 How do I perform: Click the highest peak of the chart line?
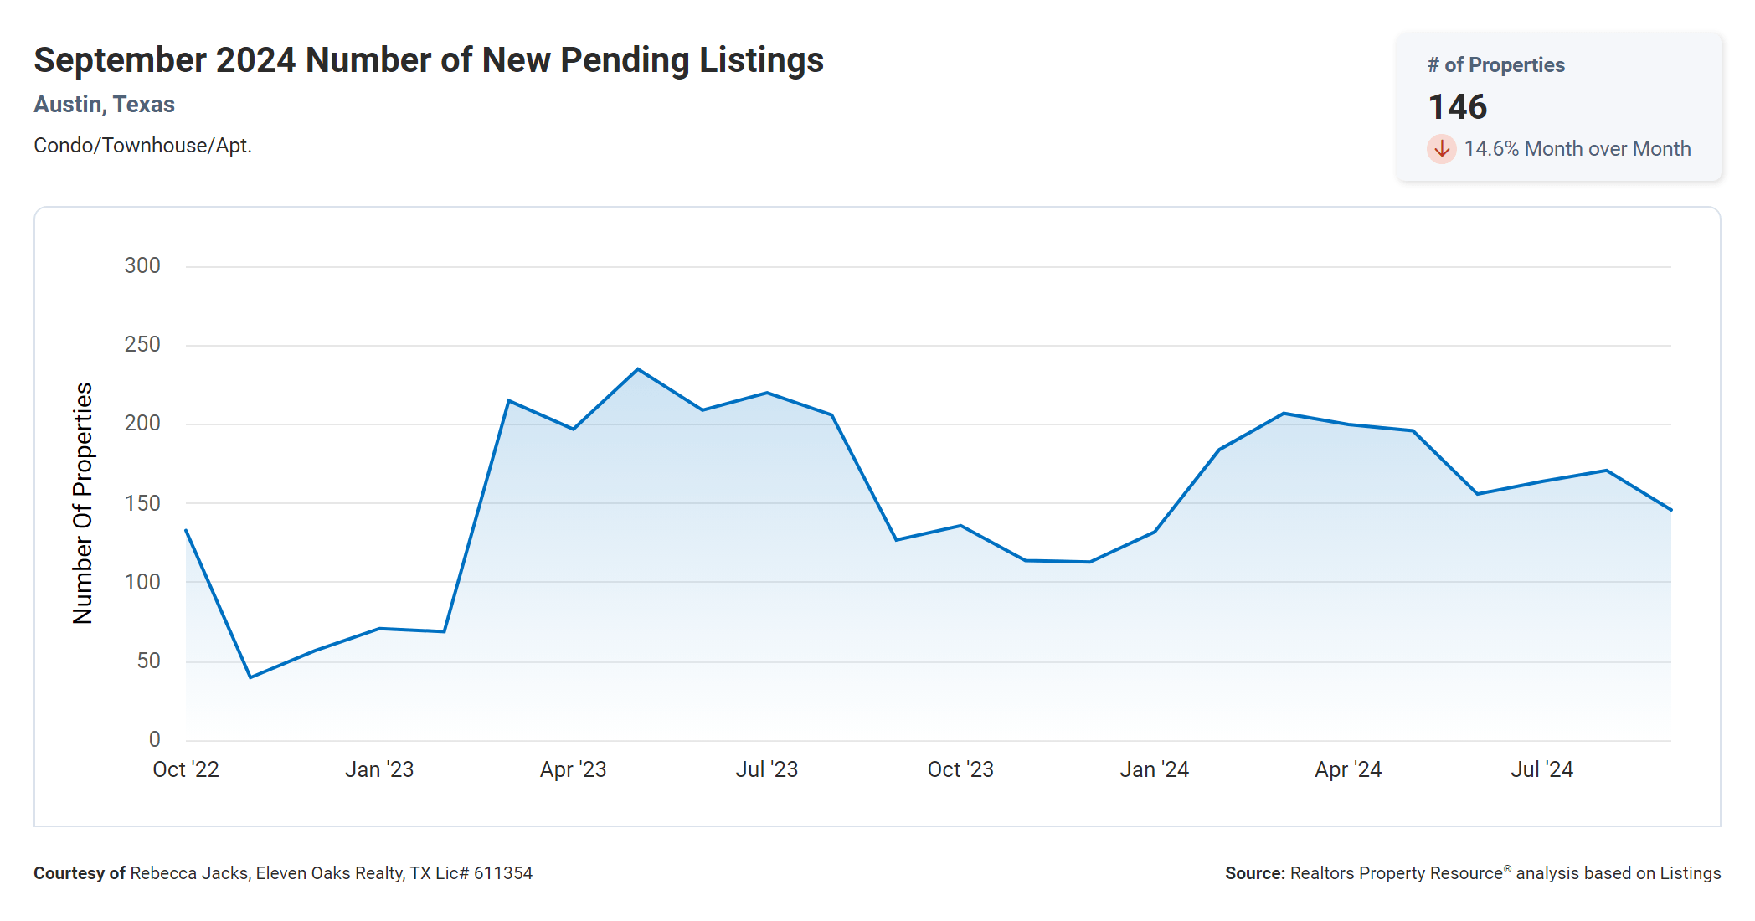(x=638, y=369)
